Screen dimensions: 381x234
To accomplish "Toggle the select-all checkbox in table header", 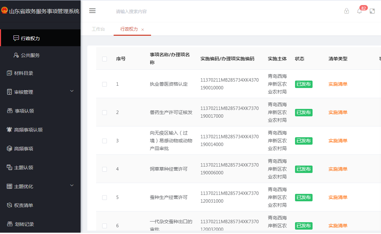I will pos(105,59).
